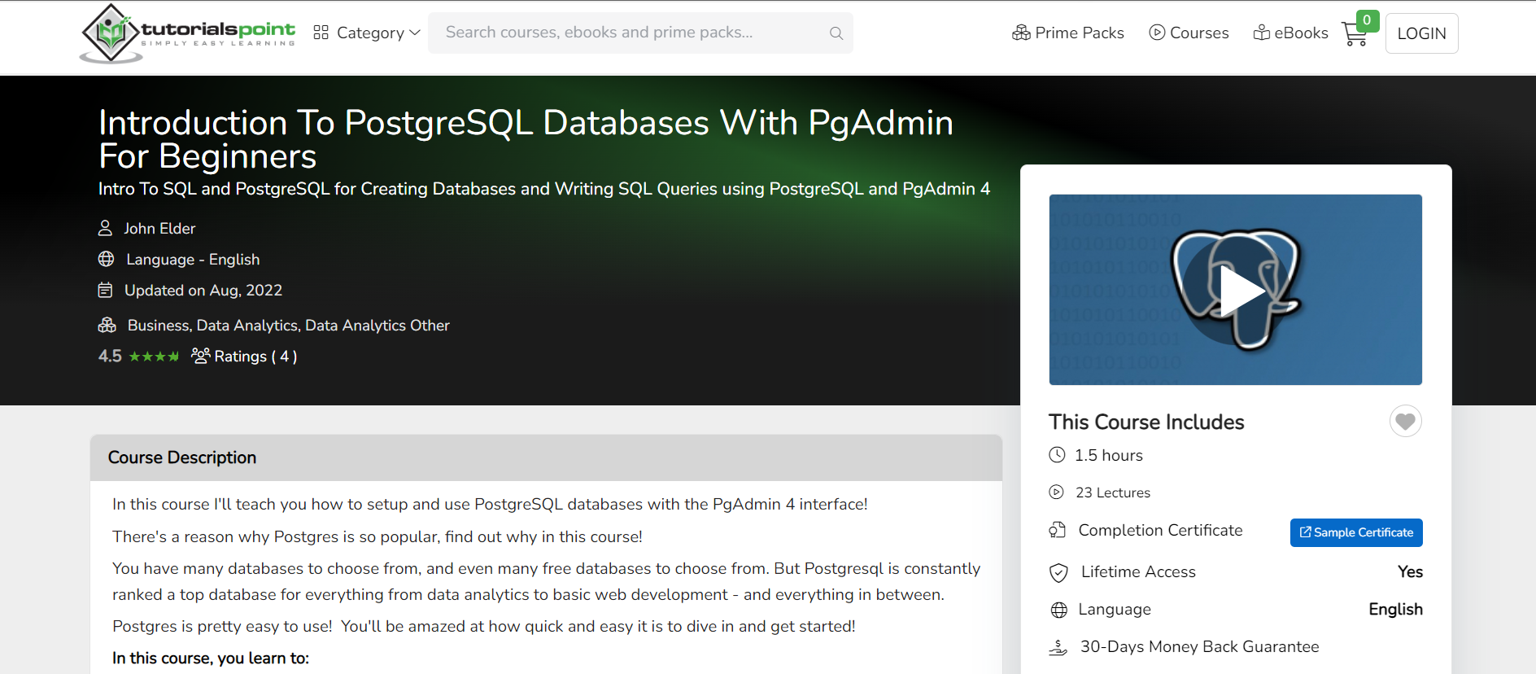This screenshot has height=674, width=1536.
Task: Click the globe icon beside Language - English
Action: tap(106, 259)
